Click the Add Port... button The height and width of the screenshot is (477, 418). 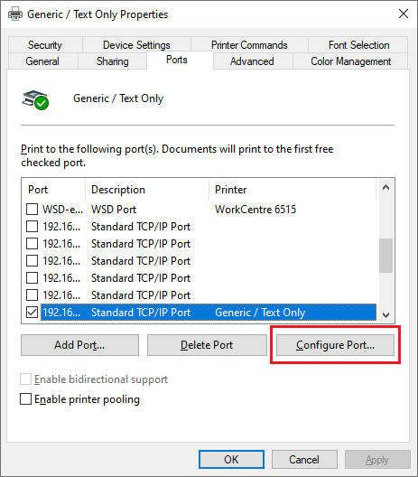pos(79,345)
